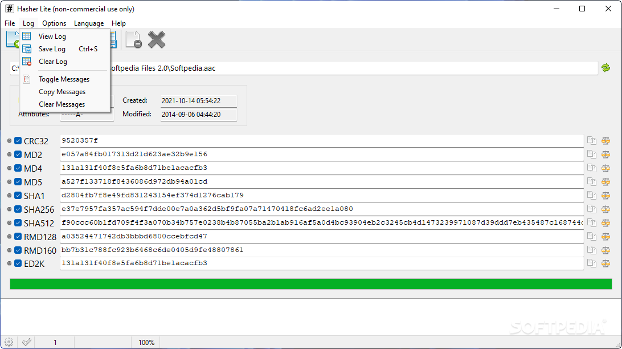The width and height of the screenshot is (622, 349).
Task: Copy the RMD128 hash value
Action: pos(592,237)
